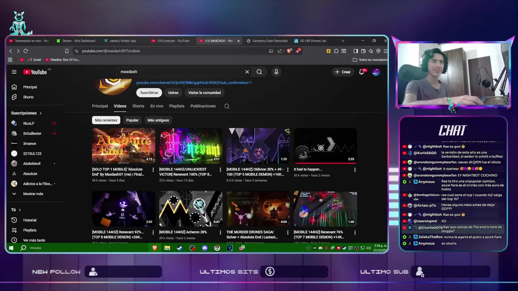Switch to the Shorts channel tab
Viewport: 518px width, 291px height.
(138, 106)
